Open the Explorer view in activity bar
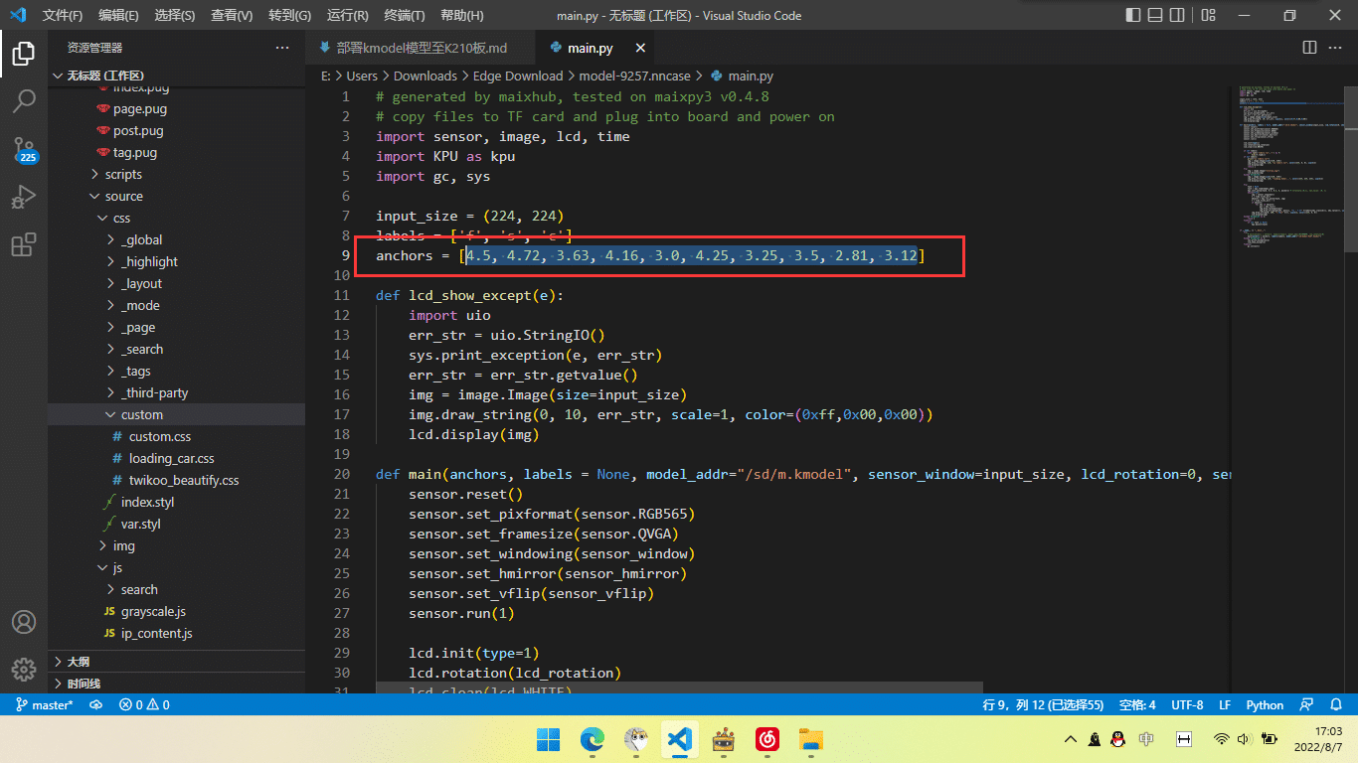The height and width of the screenshot is (763, 1358). click(24, 53)
